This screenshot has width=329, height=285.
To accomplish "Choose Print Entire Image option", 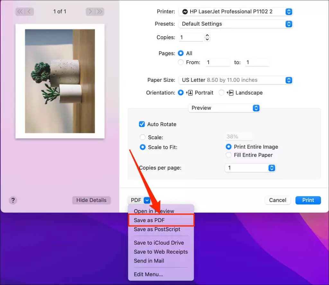I will coord(228,147).
